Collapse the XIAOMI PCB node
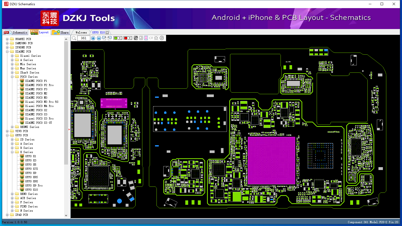Screen dimensions: 402x226 coord(7,52)
